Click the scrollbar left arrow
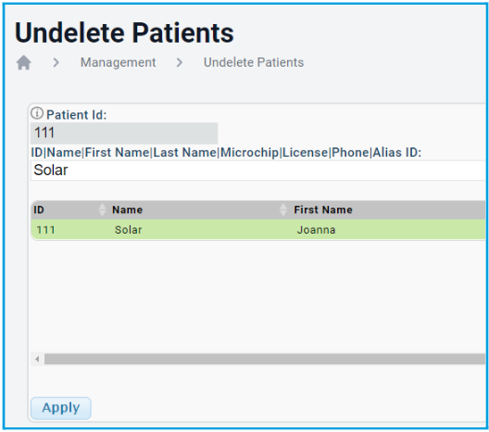 [x=37, y=359]
